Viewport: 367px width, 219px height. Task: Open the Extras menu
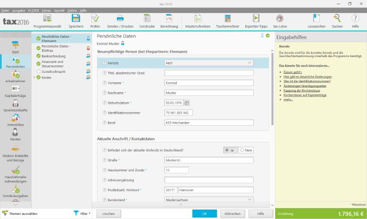(x=46, y=10)
